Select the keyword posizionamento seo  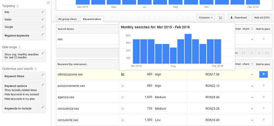[x=71, y=86]
